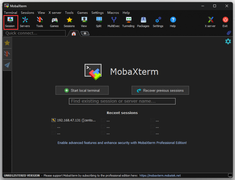Open the Games menu
The height and width of the screenshot is (180, 235).
coord(83,12)
